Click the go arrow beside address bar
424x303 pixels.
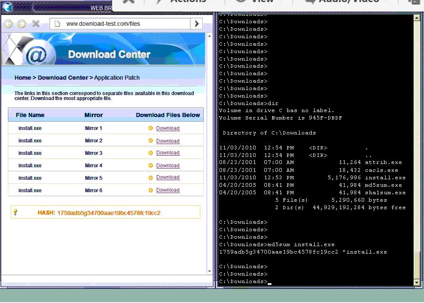coord(197,24)
